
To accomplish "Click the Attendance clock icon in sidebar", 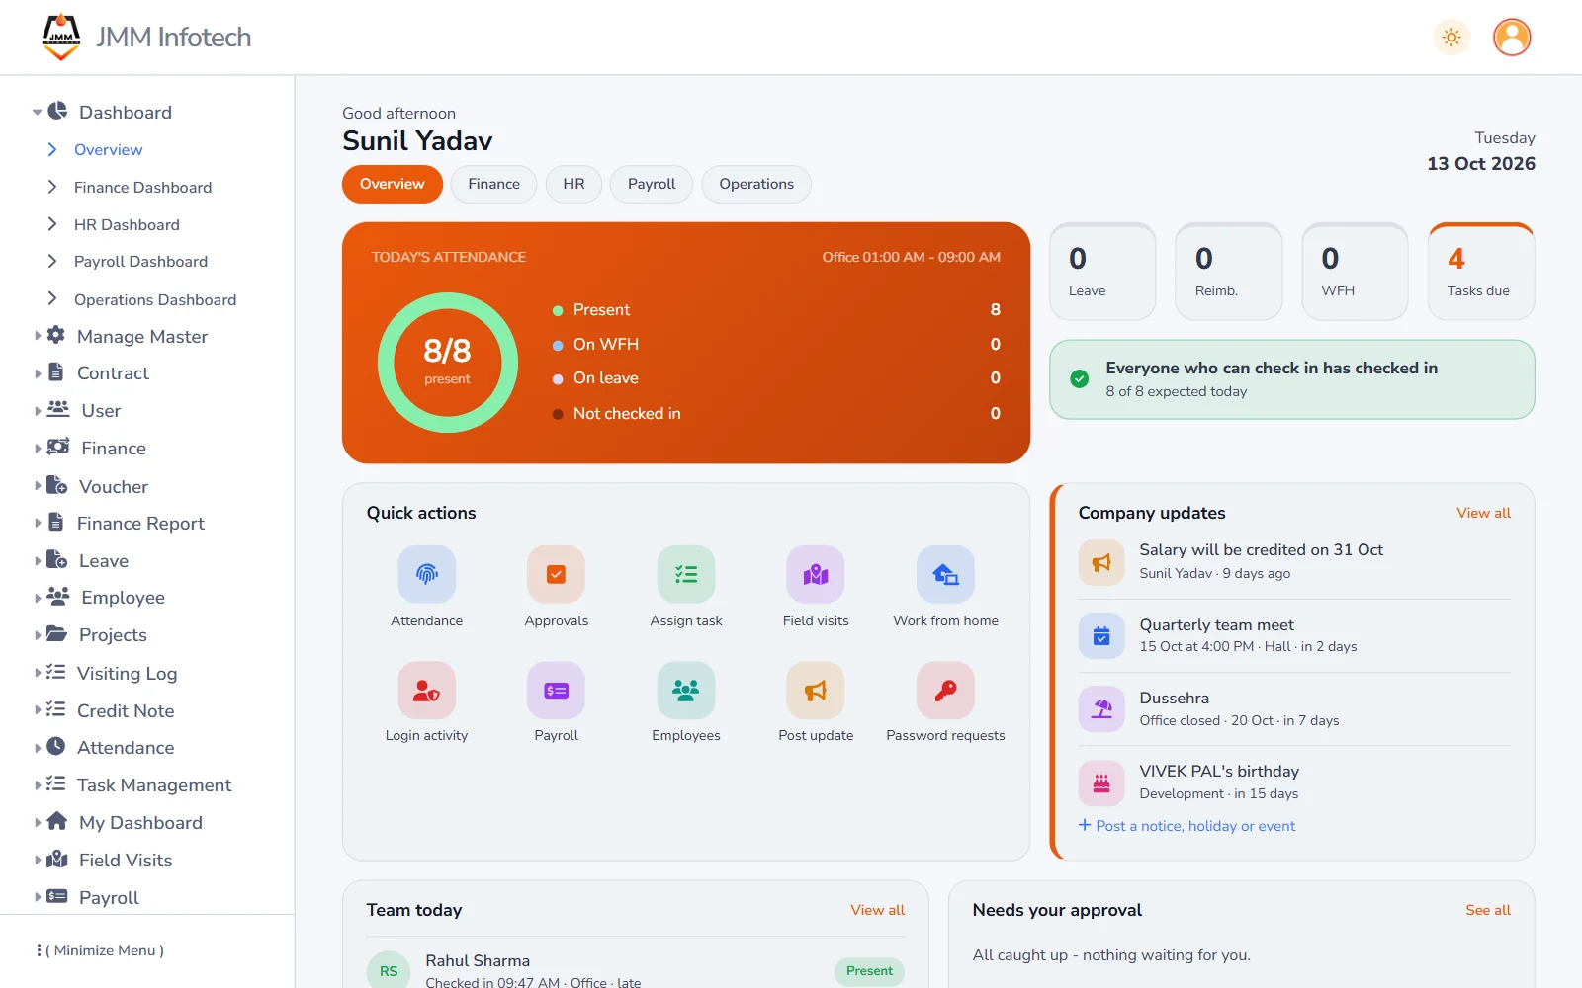I will coord(56,746).
